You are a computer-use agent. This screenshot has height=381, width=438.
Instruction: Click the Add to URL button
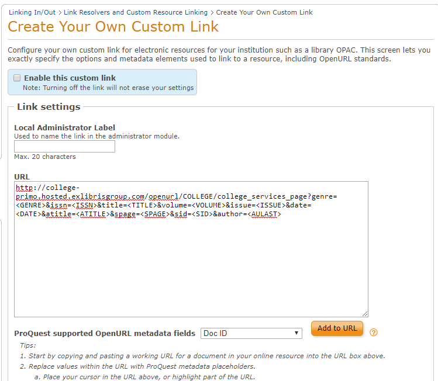click(337, 328)
